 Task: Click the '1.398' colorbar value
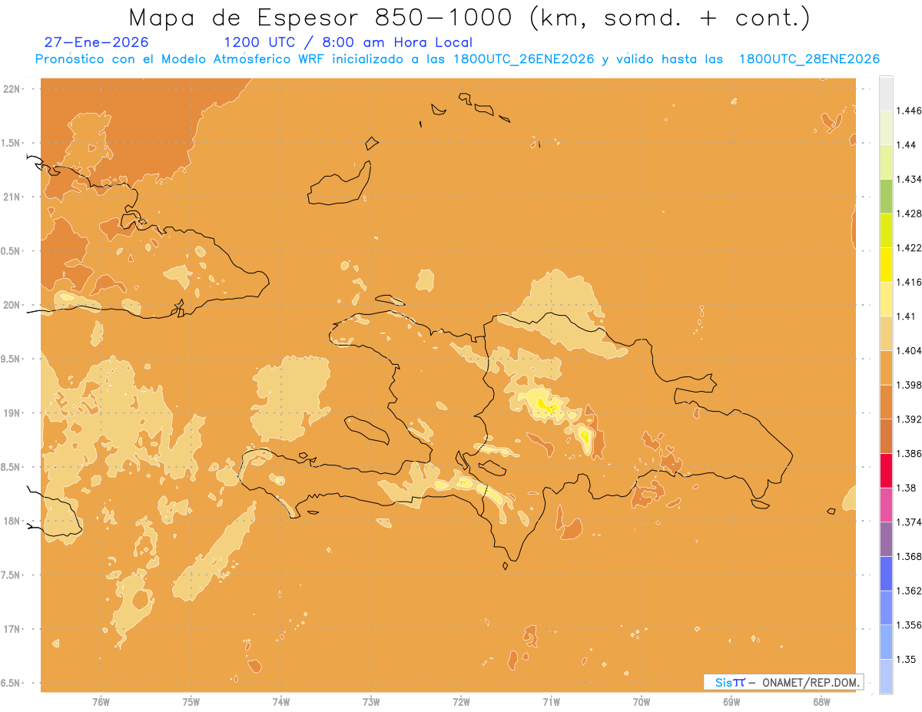(x=908, y=385)
